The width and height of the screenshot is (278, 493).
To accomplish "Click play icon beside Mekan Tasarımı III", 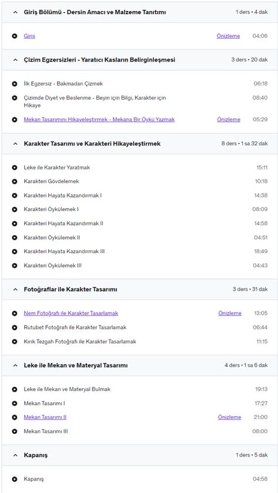I will [x=15, y=431].
